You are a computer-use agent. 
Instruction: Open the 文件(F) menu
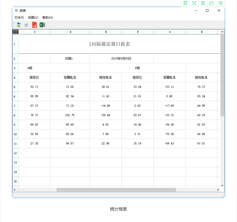tap(19, 18)
